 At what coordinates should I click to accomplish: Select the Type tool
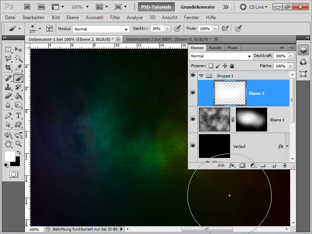click(x=18, y=115)
